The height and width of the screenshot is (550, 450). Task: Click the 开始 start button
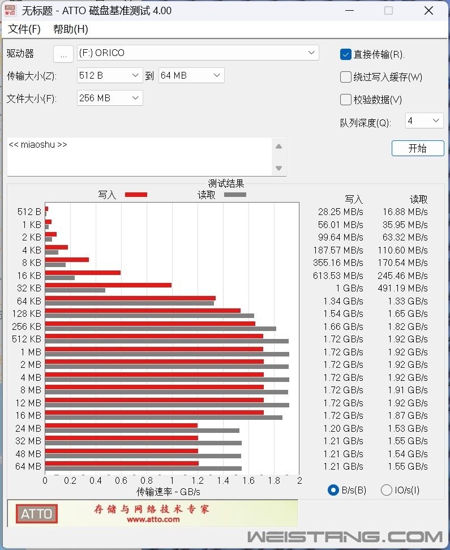tap(417, 148)
